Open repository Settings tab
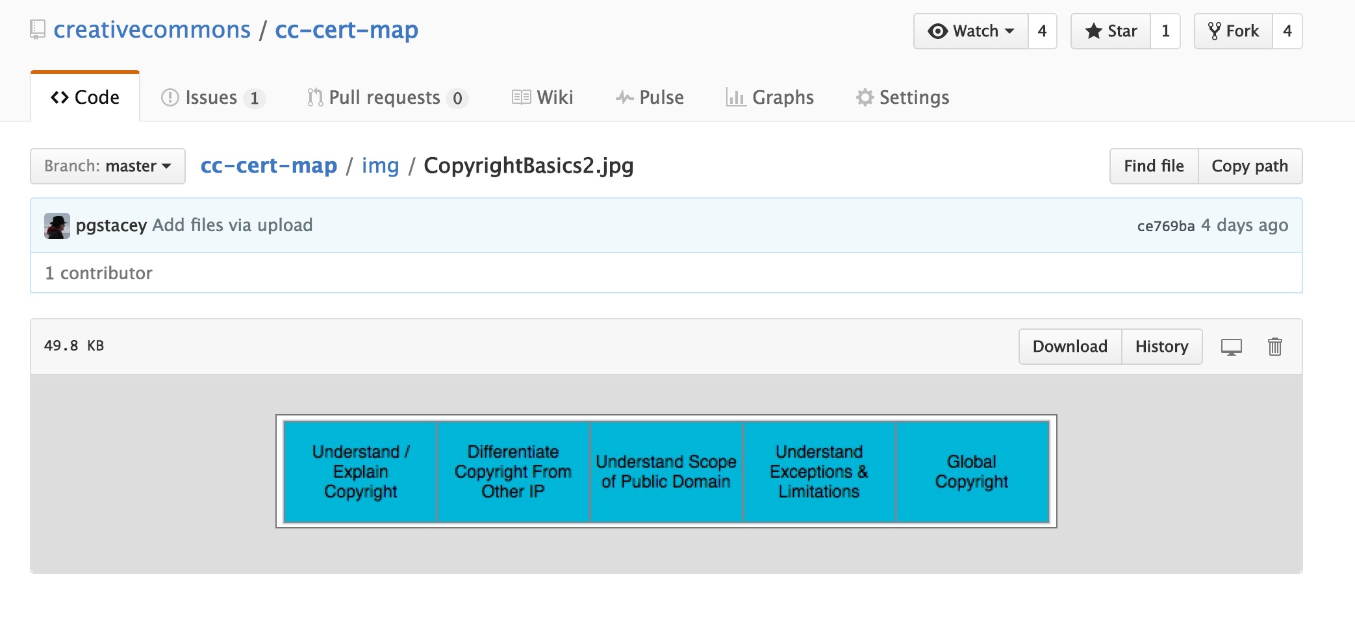Image resolution: width=1355 pixels, height=618 pixels. click(x=903, y=97)
